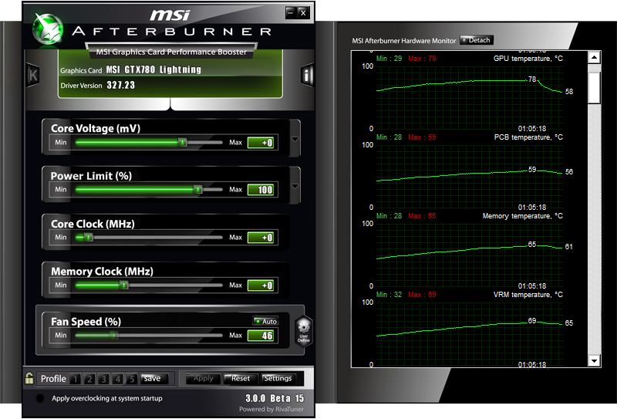Select profile slot 2
The height and width of the screenshot is (419, 617).
[89, 379]
